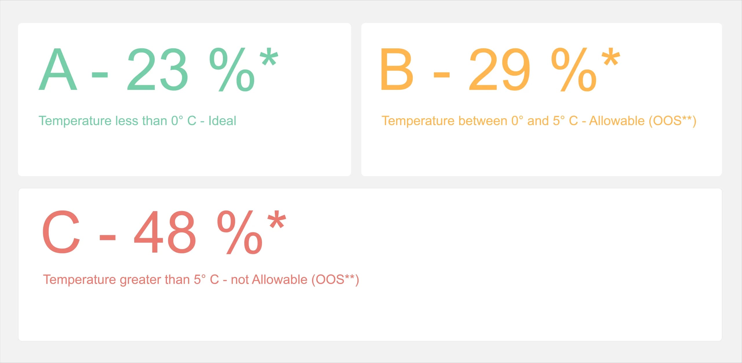
Task: Click the asterisk after red percent sign
Action: pos(277,219)
